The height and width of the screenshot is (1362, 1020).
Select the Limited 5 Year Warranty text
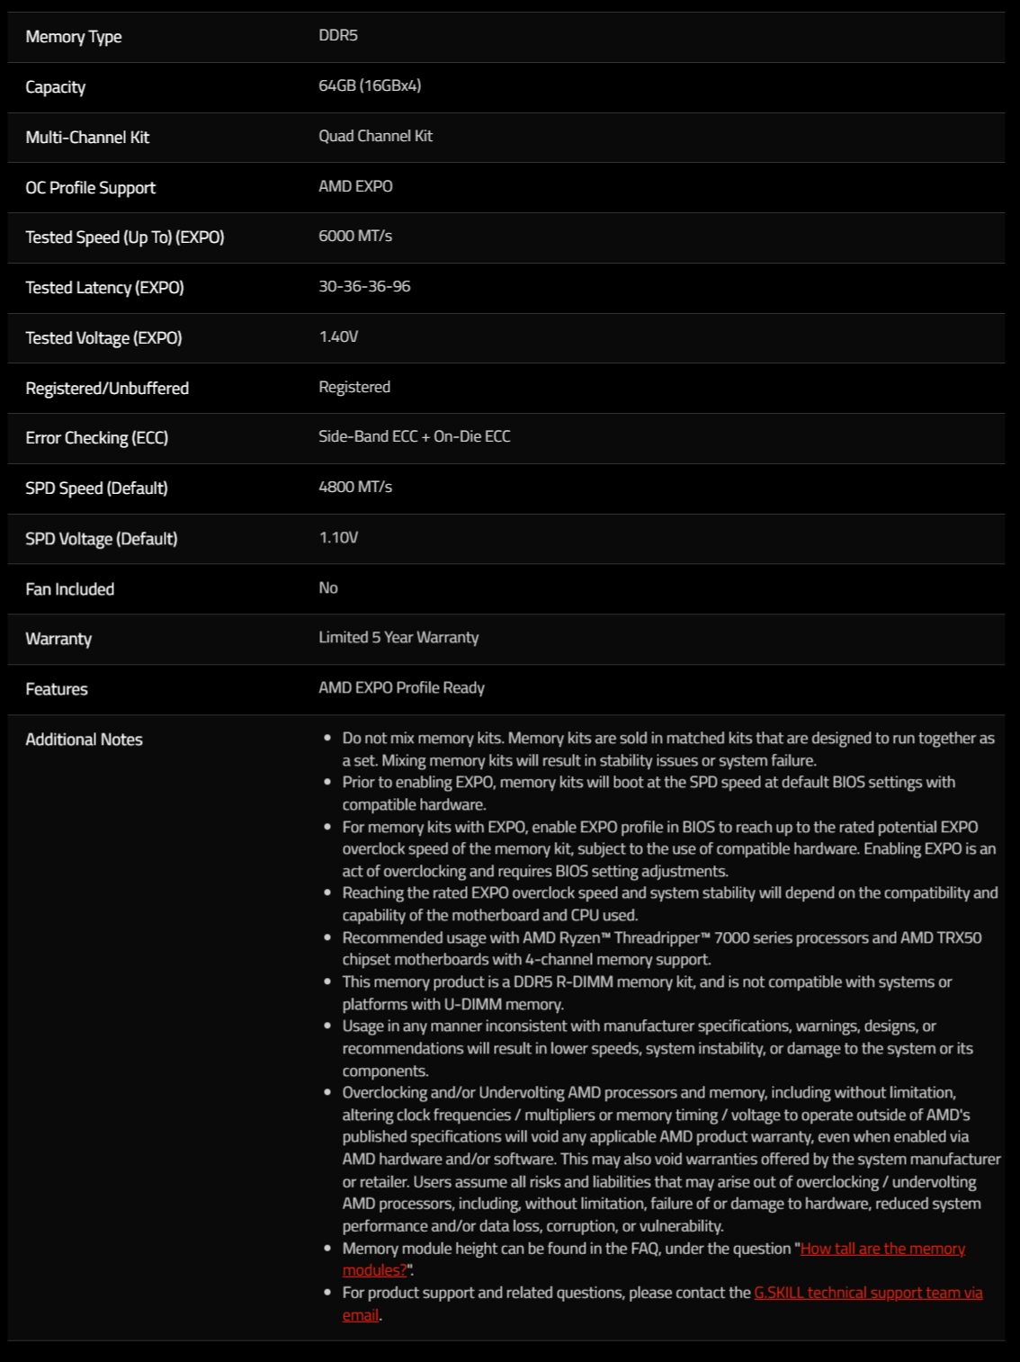click(398, 637)
